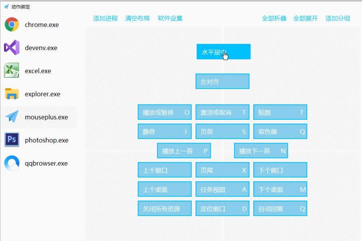
Task: Click the 贴图 action tile
Action: (x=280, y=112)
